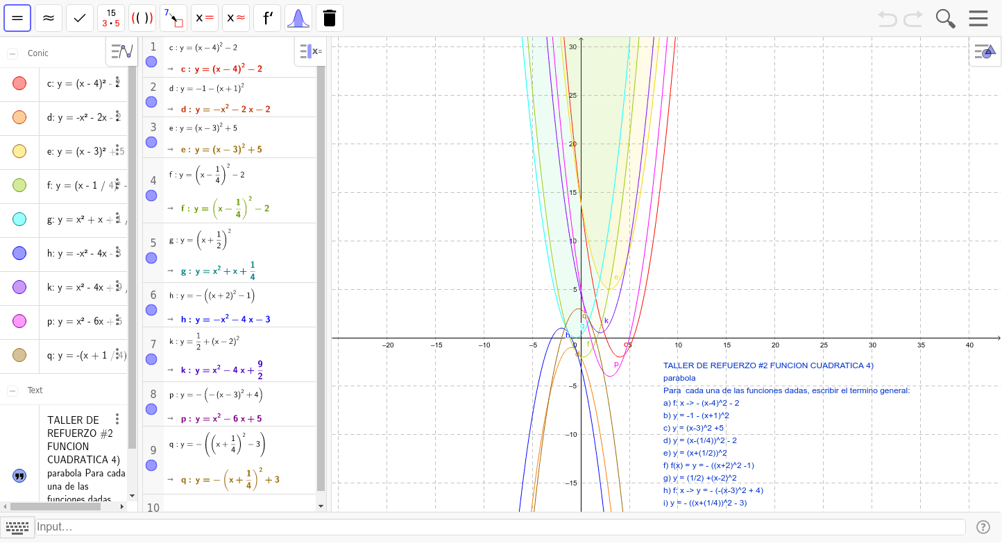The height and width of the screenshot is (543, 1002).
Task: Select the Evaluate (=) tool
Action: (17, 18)
